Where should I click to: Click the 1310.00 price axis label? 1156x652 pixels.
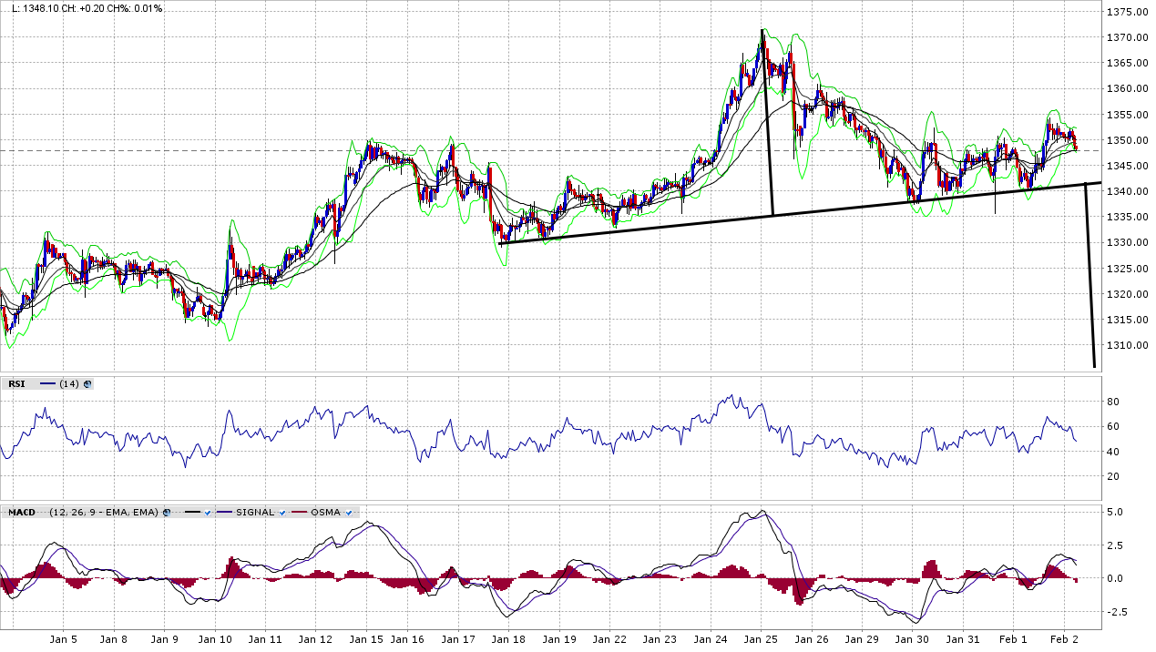click(1126, 345)
